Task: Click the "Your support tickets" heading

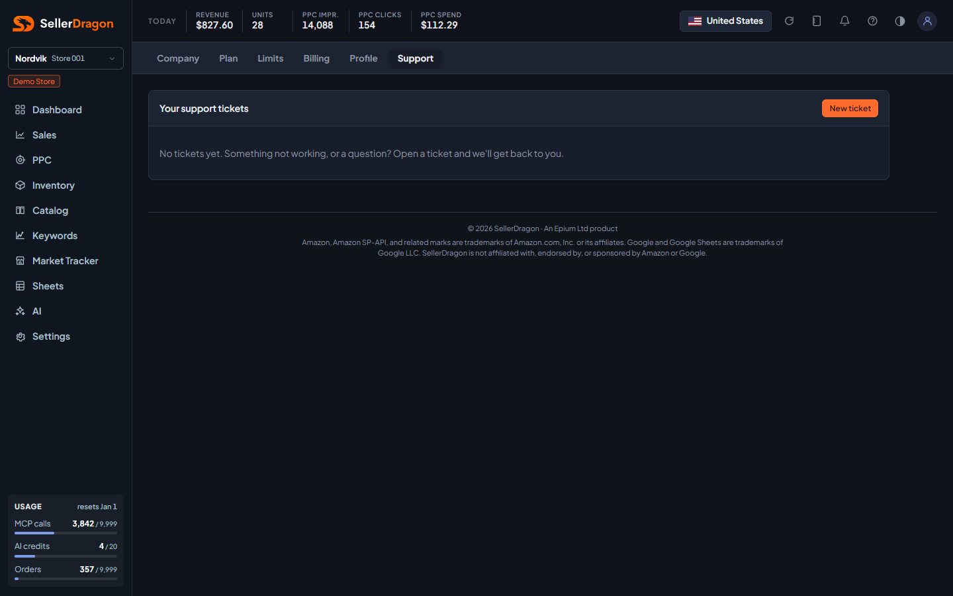Action: pos(204,109)
